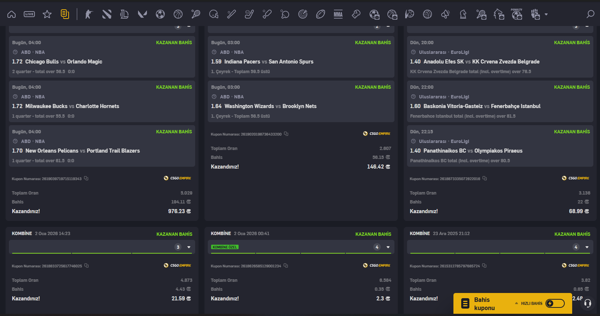Select the PENALTY shootout icon
This screenshot has width=600, height=316.
point(517,14)
